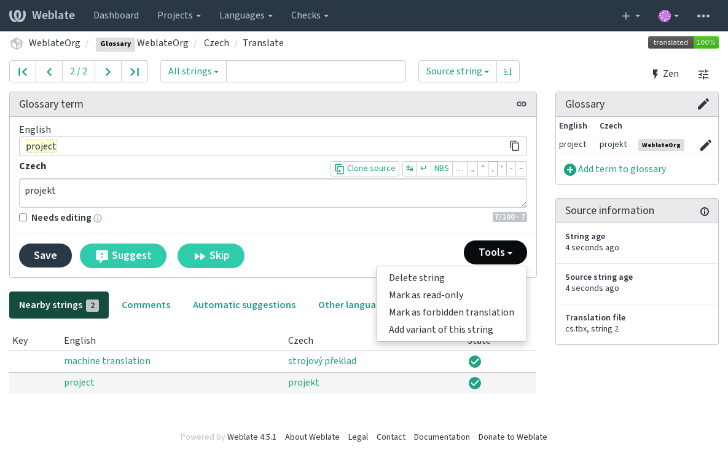Insert the high single quote ‘
The image size is (728, 460).
[502, 169]
